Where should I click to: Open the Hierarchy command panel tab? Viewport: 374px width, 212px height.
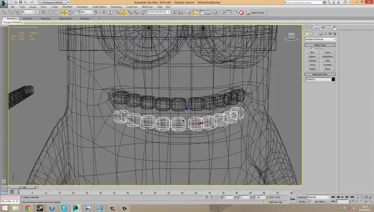[316, 28]
